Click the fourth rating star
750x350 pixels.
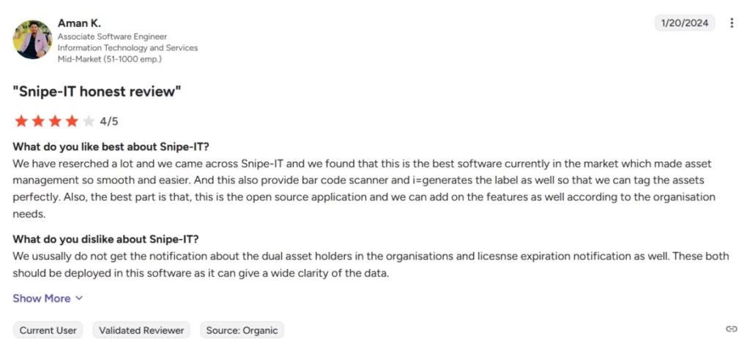[72, 121]
